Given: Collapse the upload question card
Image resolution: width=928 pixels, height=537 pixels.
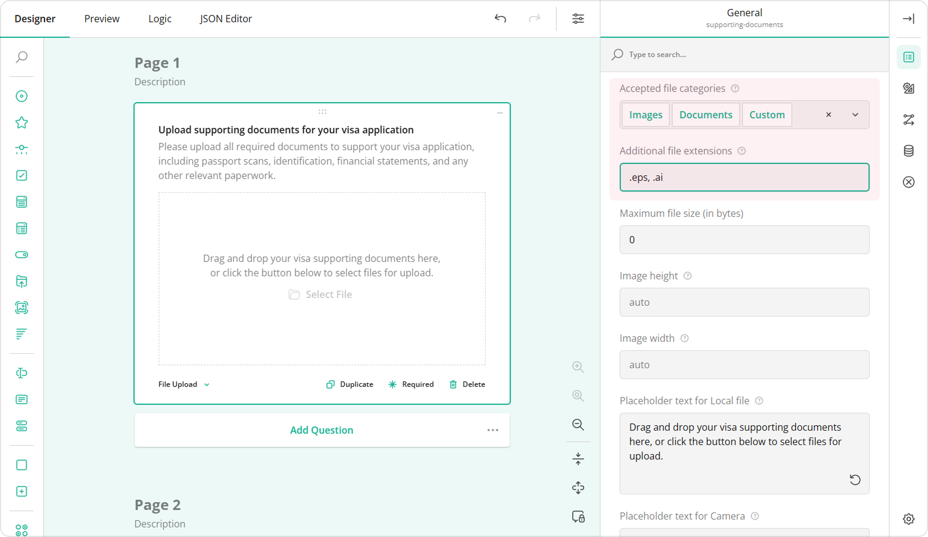Looking at the screenshot, I should (499, 112).
